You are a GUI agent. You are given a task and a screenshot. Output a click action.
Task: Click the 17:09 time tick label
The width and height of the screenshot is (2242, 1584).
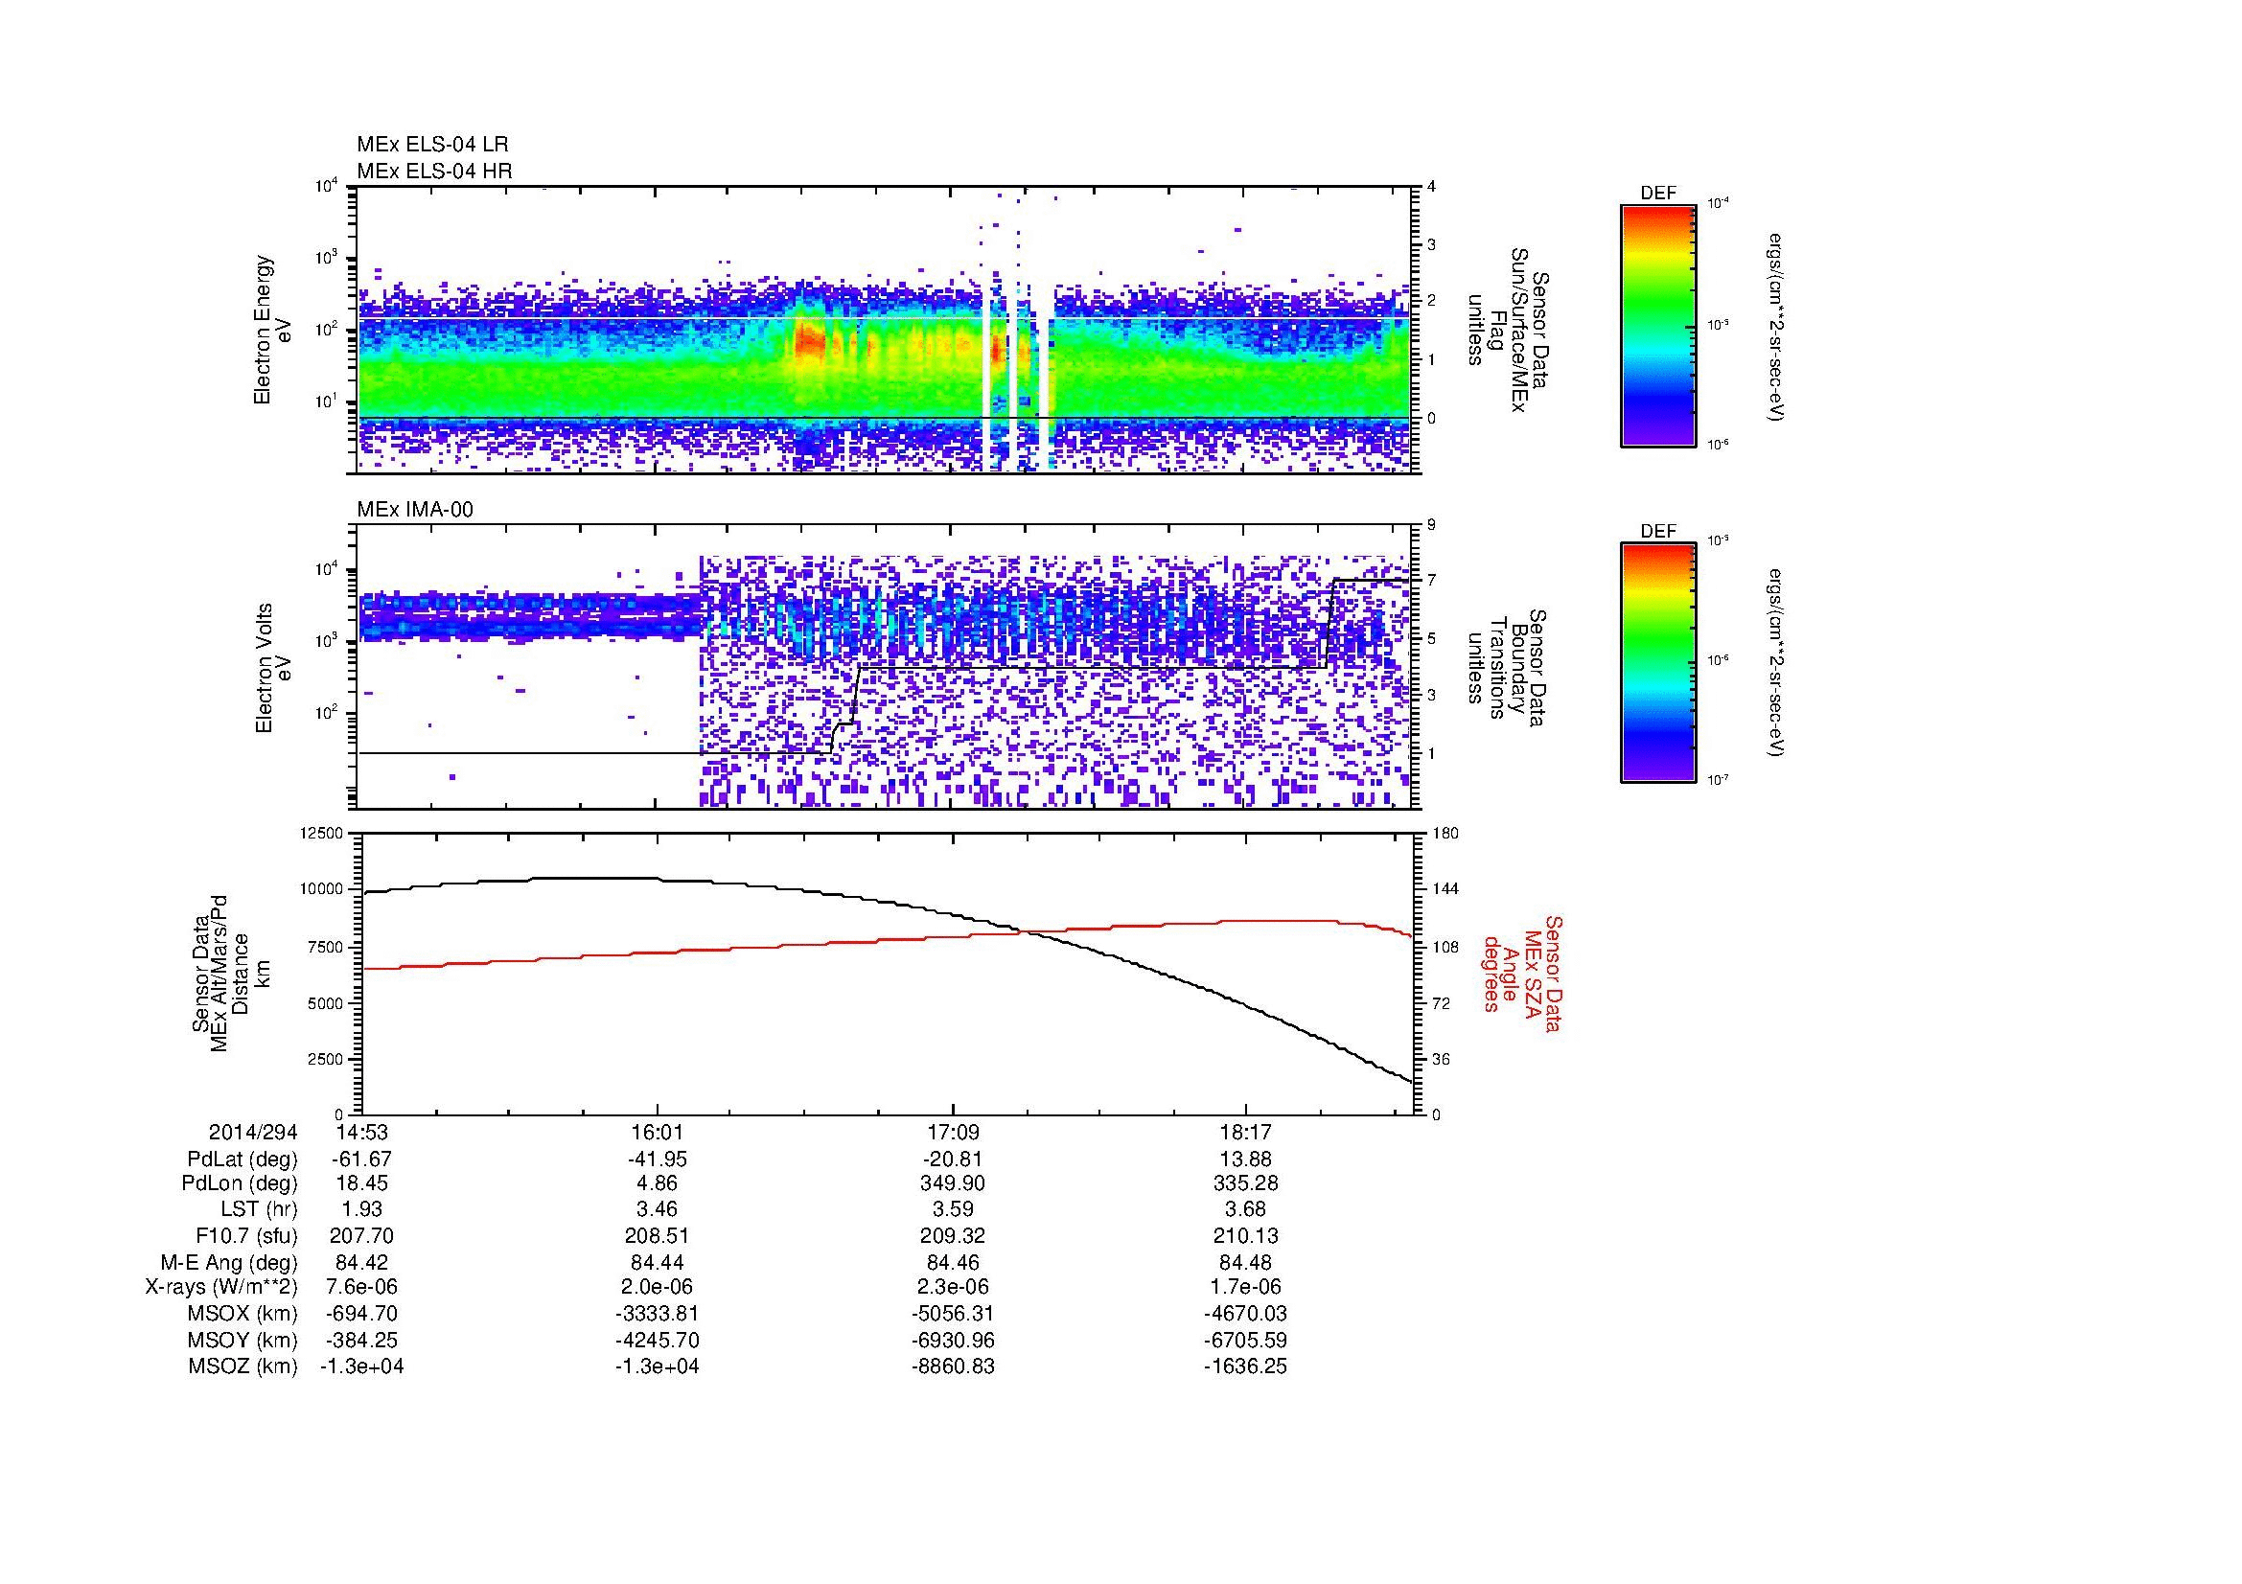(952, 1132)
